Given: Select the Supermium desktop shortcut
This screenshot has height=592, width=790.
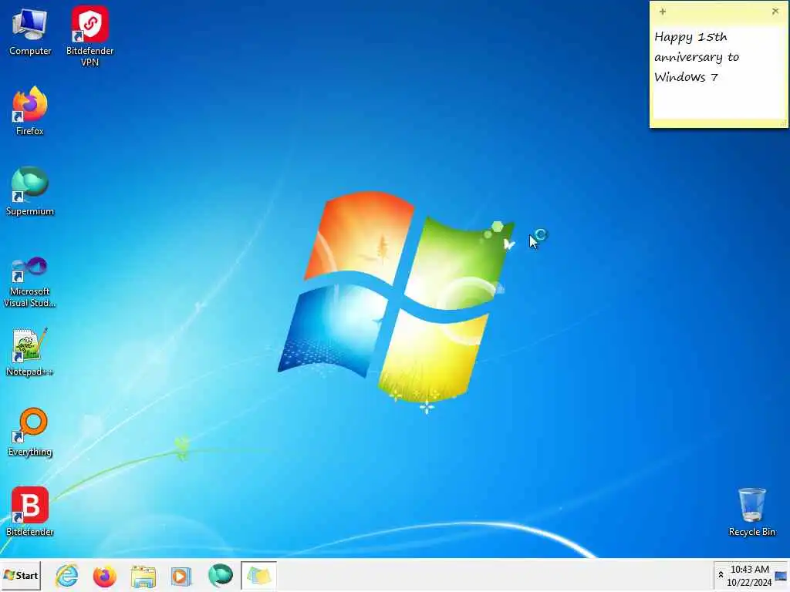Looking at the screenshot, I should (x=30, y=191).
